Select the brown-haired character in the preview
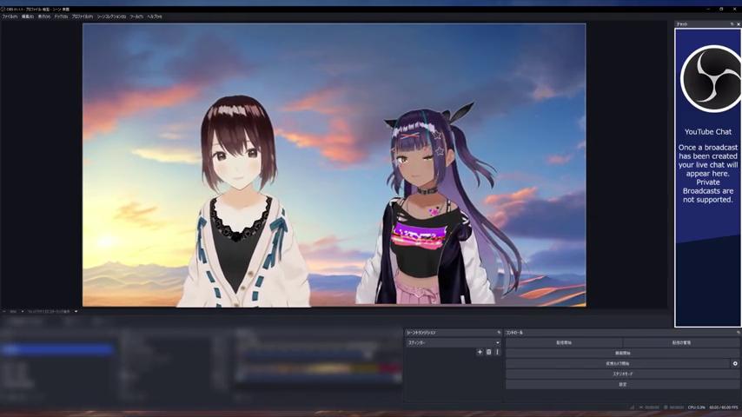 242,203
